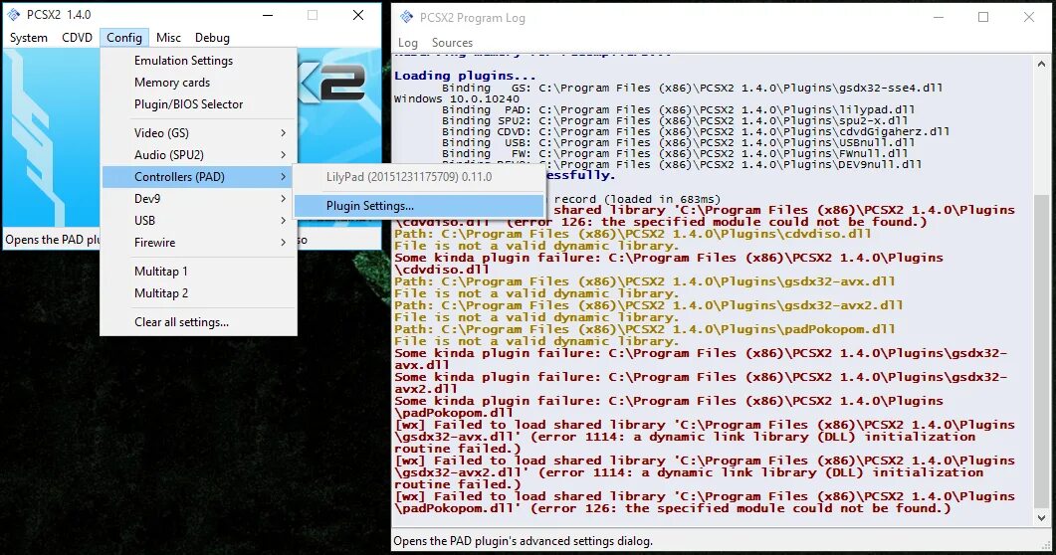Click the Binding GS gsdx32-sse4.dll line

[x=693, y=88]
